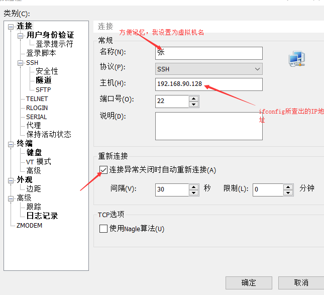Select 登录提示符 tree item
Image resolution: width=324 pixels, height=295 pixels.
54,44
